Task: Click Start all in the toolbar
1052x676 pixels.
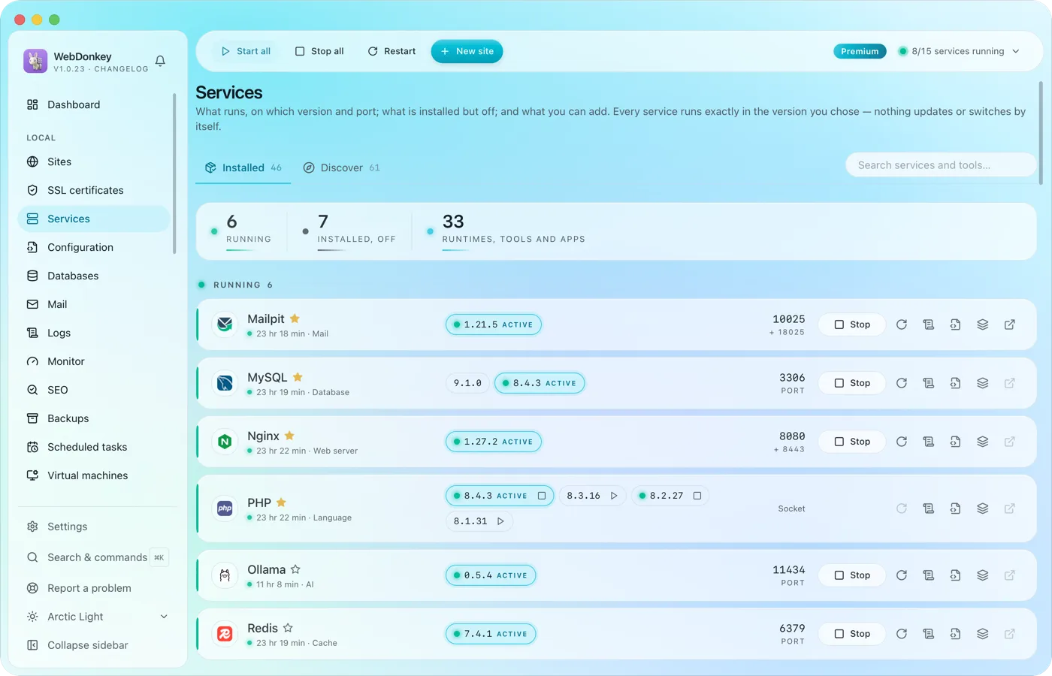Action: pyautogui.click(x=246, y=51)
